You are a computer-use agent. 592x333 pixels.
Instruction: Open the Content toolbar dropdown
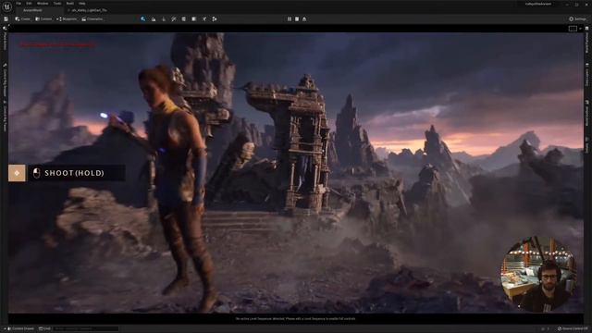43,18
